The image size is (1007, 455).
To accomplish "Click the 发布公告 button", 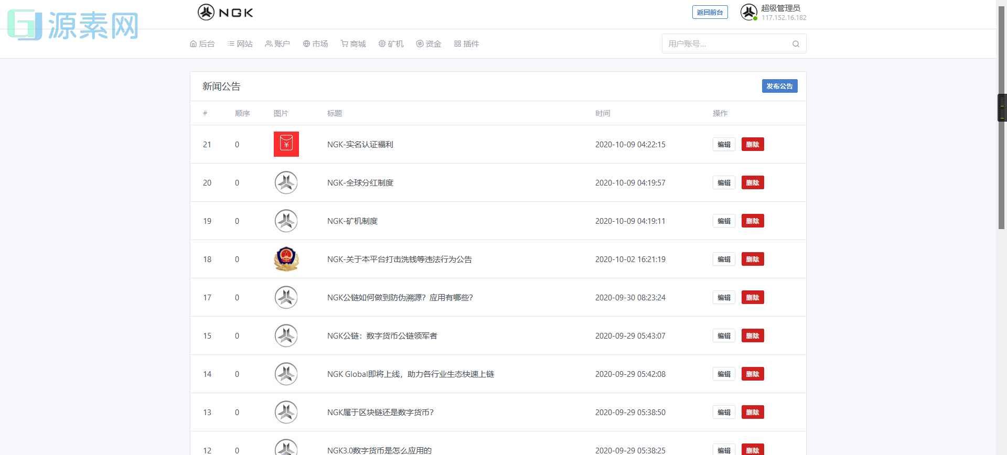I will pos(779,86).
